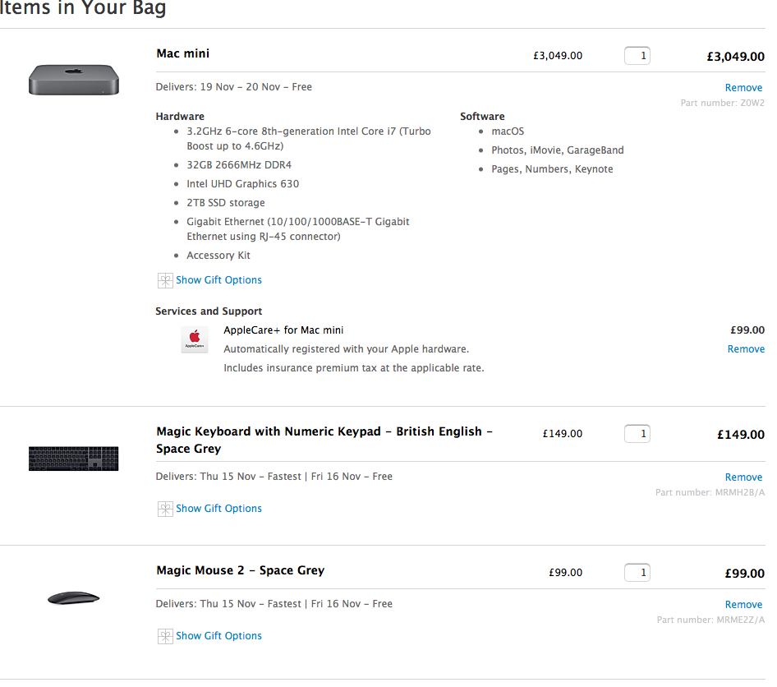Remove Magic Mouse 2 from the bag
Viewport: 777px width, 687px height.
[x=743, y=605]
